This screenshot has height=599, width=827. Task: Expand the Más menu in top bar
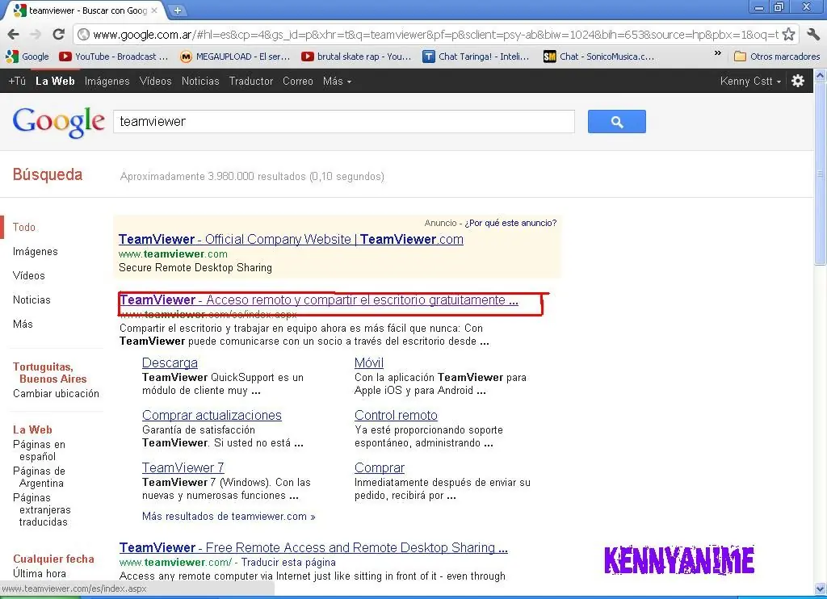tap(337, 82)
